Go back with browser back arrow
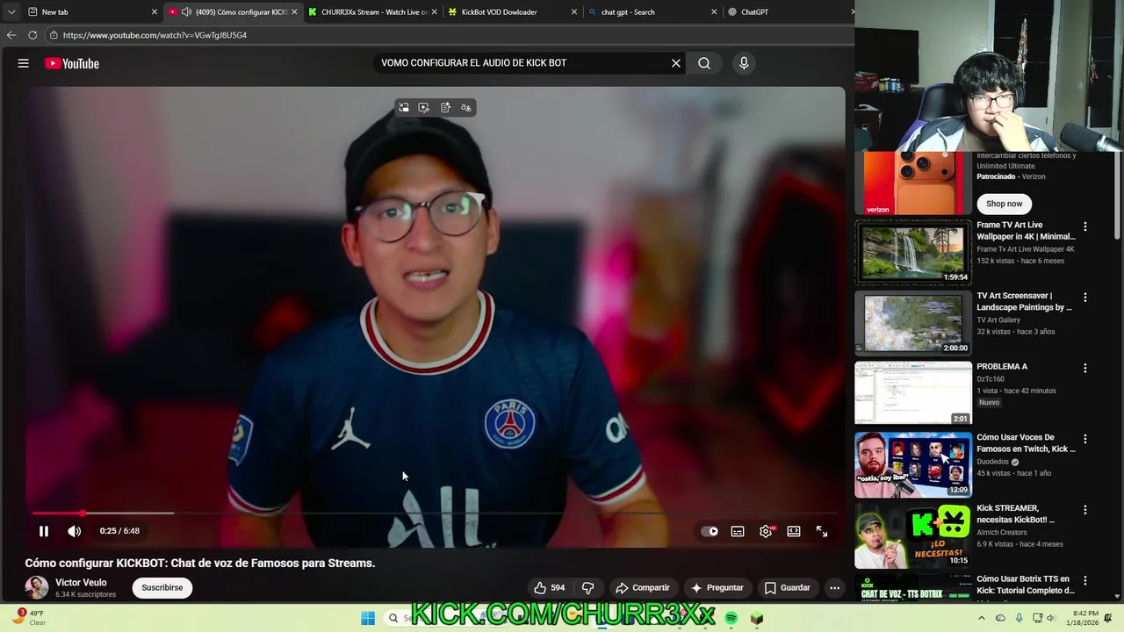1124x632 pixels. click(x=11, y=35)
